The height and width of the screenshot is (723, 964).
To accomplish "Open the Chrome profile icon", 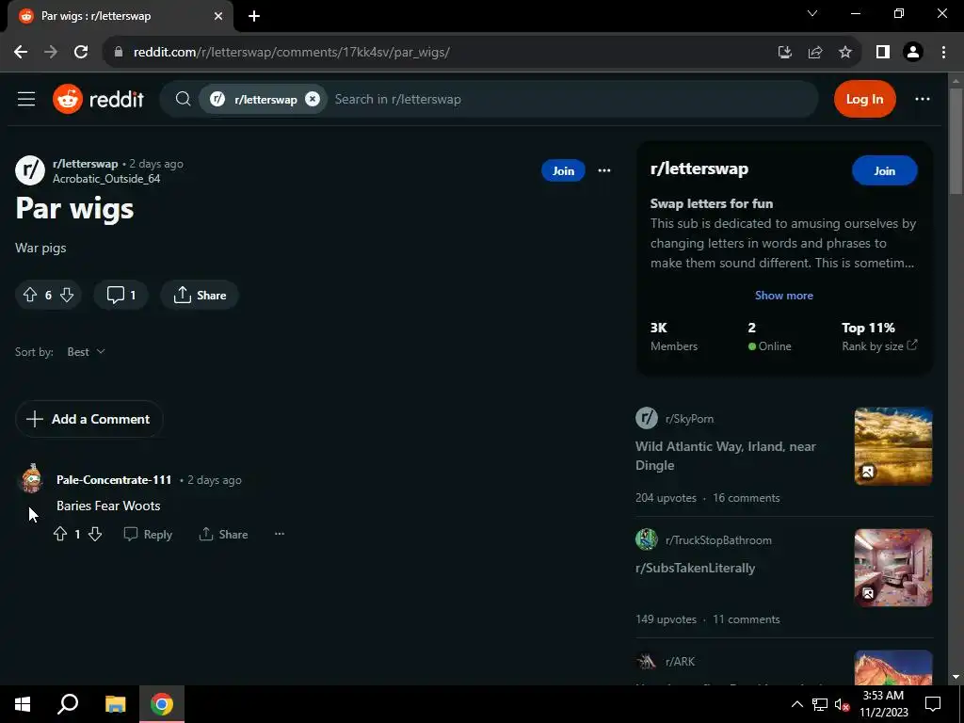I will [x=913, y=53].
